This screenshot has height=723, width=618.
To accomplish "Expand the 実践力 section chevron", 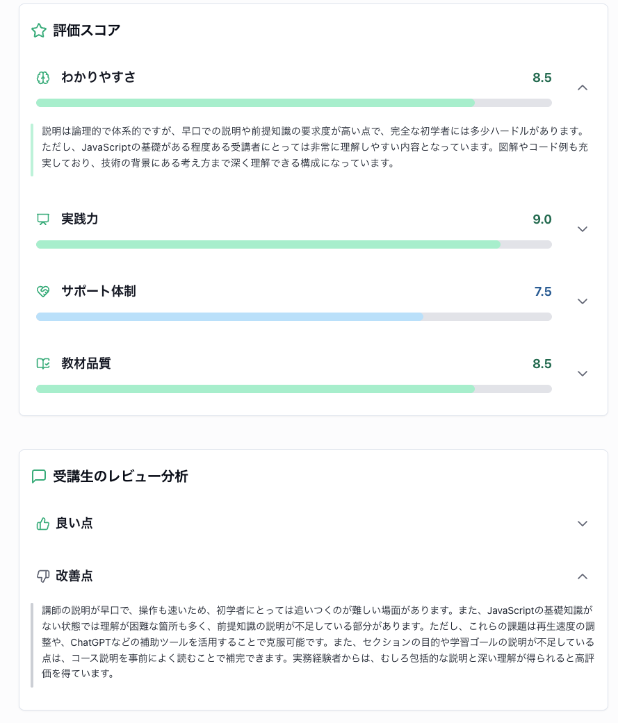I will (583, 229).
